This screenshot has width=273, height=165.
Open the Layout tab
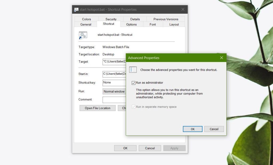(174, 24)
